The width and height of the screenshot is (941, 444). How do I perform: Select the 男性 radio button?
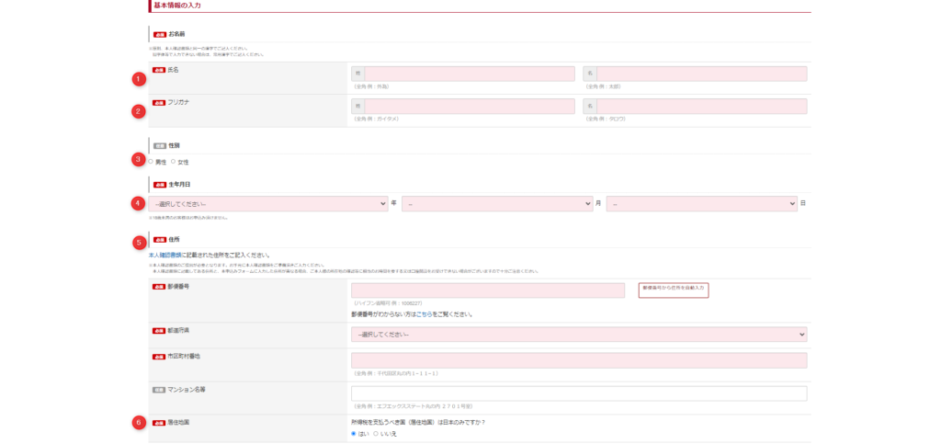pyautogui.click(x=151, y=162)
